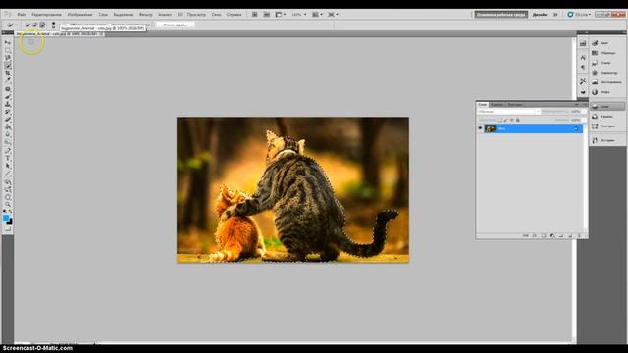
Task: Select the Rectangular Marquee tool
Action: pyautogui.click(x=8, y=50)
